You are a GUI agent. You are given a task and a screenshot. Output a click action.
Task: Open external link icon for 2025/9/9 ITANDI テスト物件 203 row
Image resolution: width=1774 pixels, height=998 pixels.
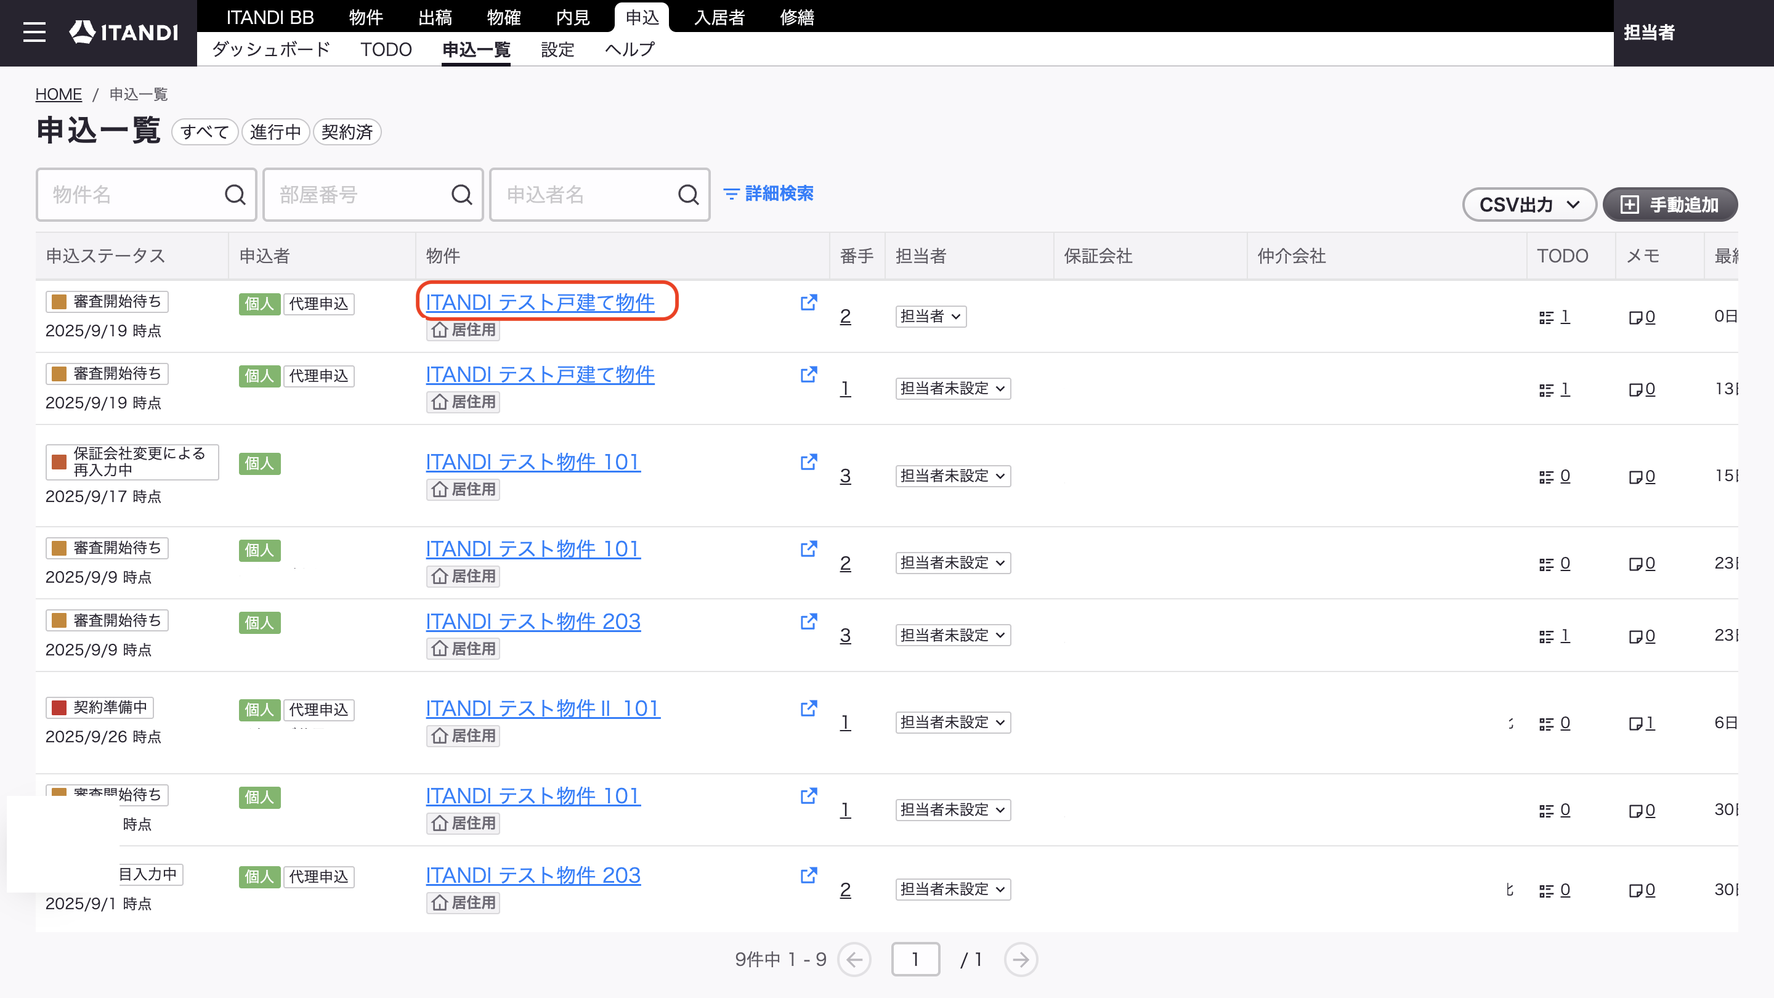pyautogui.click(x=809, y=622)
